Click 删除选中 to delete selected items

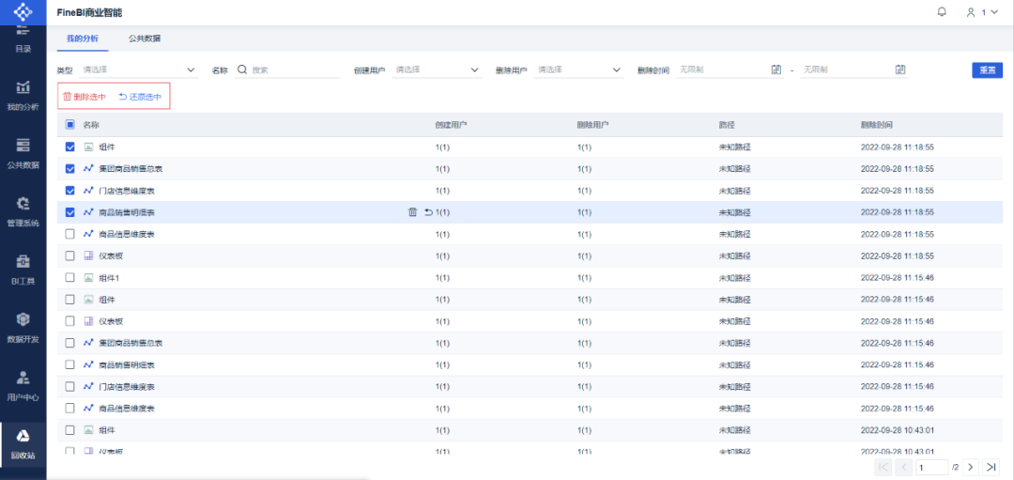(84, 97)
